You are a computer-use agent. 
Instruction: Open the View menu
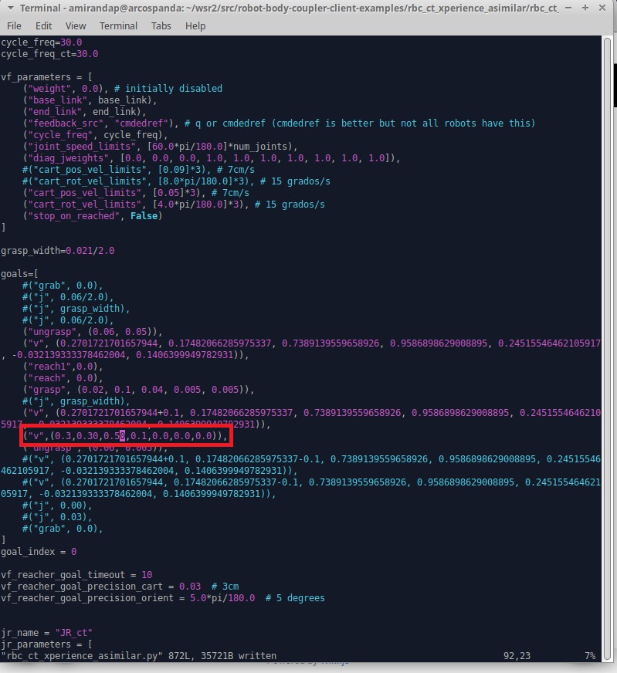pyautogui.click(x=75, y=25)
